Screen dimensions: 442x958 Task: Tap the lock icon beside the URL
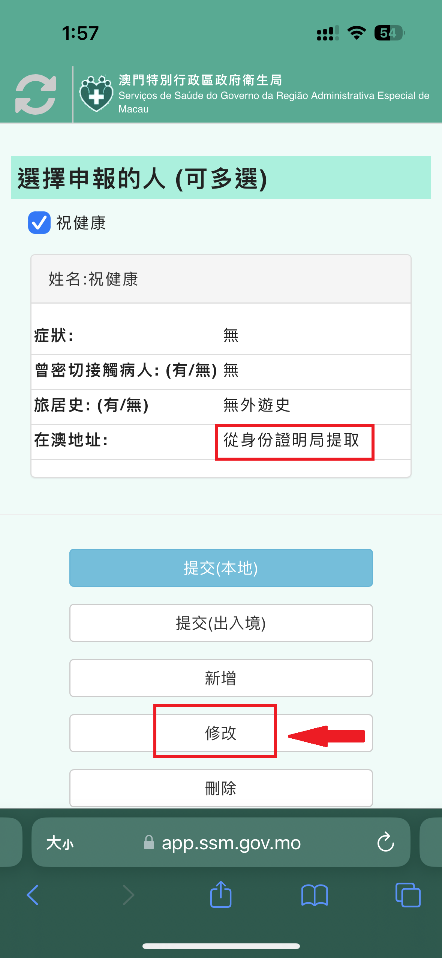pos(149,843)
